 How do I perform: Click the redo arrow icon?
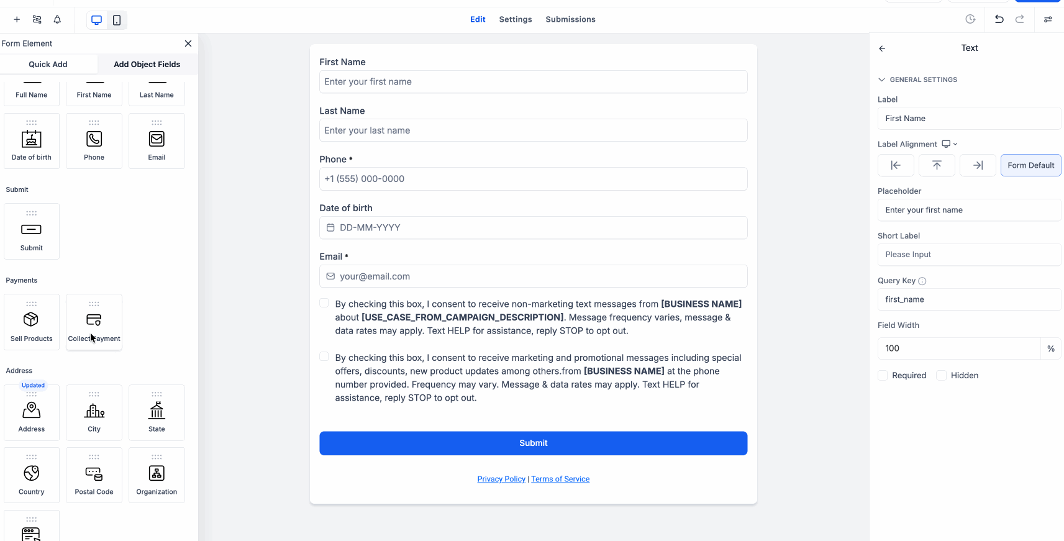click(x=1021, y=19)
